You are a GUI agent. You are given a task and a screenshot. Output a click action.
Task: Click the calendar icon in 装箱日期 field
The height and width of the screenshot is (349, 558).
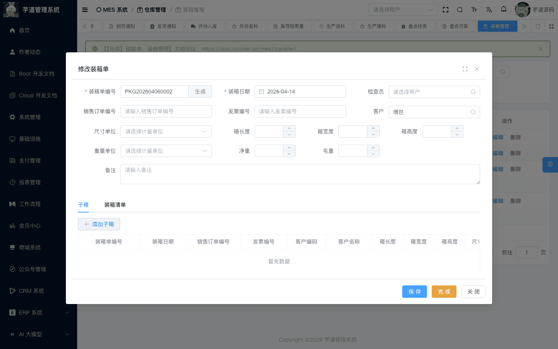click(x=262, y=92)
